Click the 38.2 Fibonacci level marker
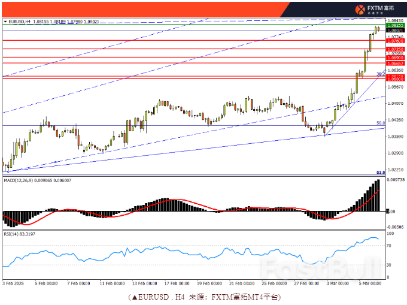 (380, 74)
